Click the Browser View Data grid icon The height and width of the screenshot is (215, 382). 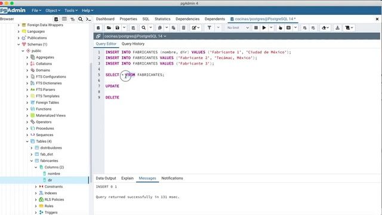tap(64, 19)
